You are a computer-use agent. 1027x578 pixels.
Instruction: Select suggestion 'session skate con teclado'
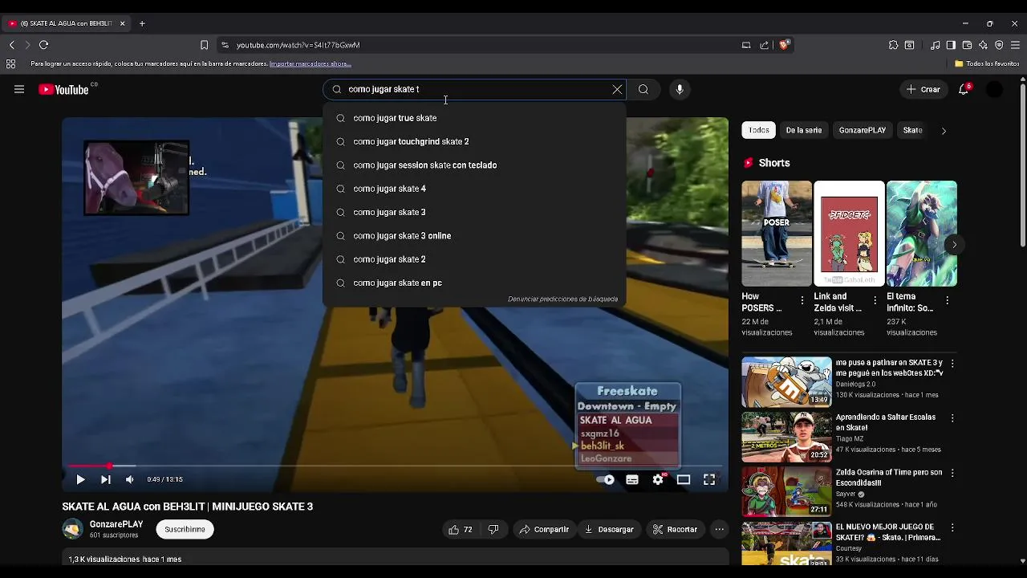point(473,165)
